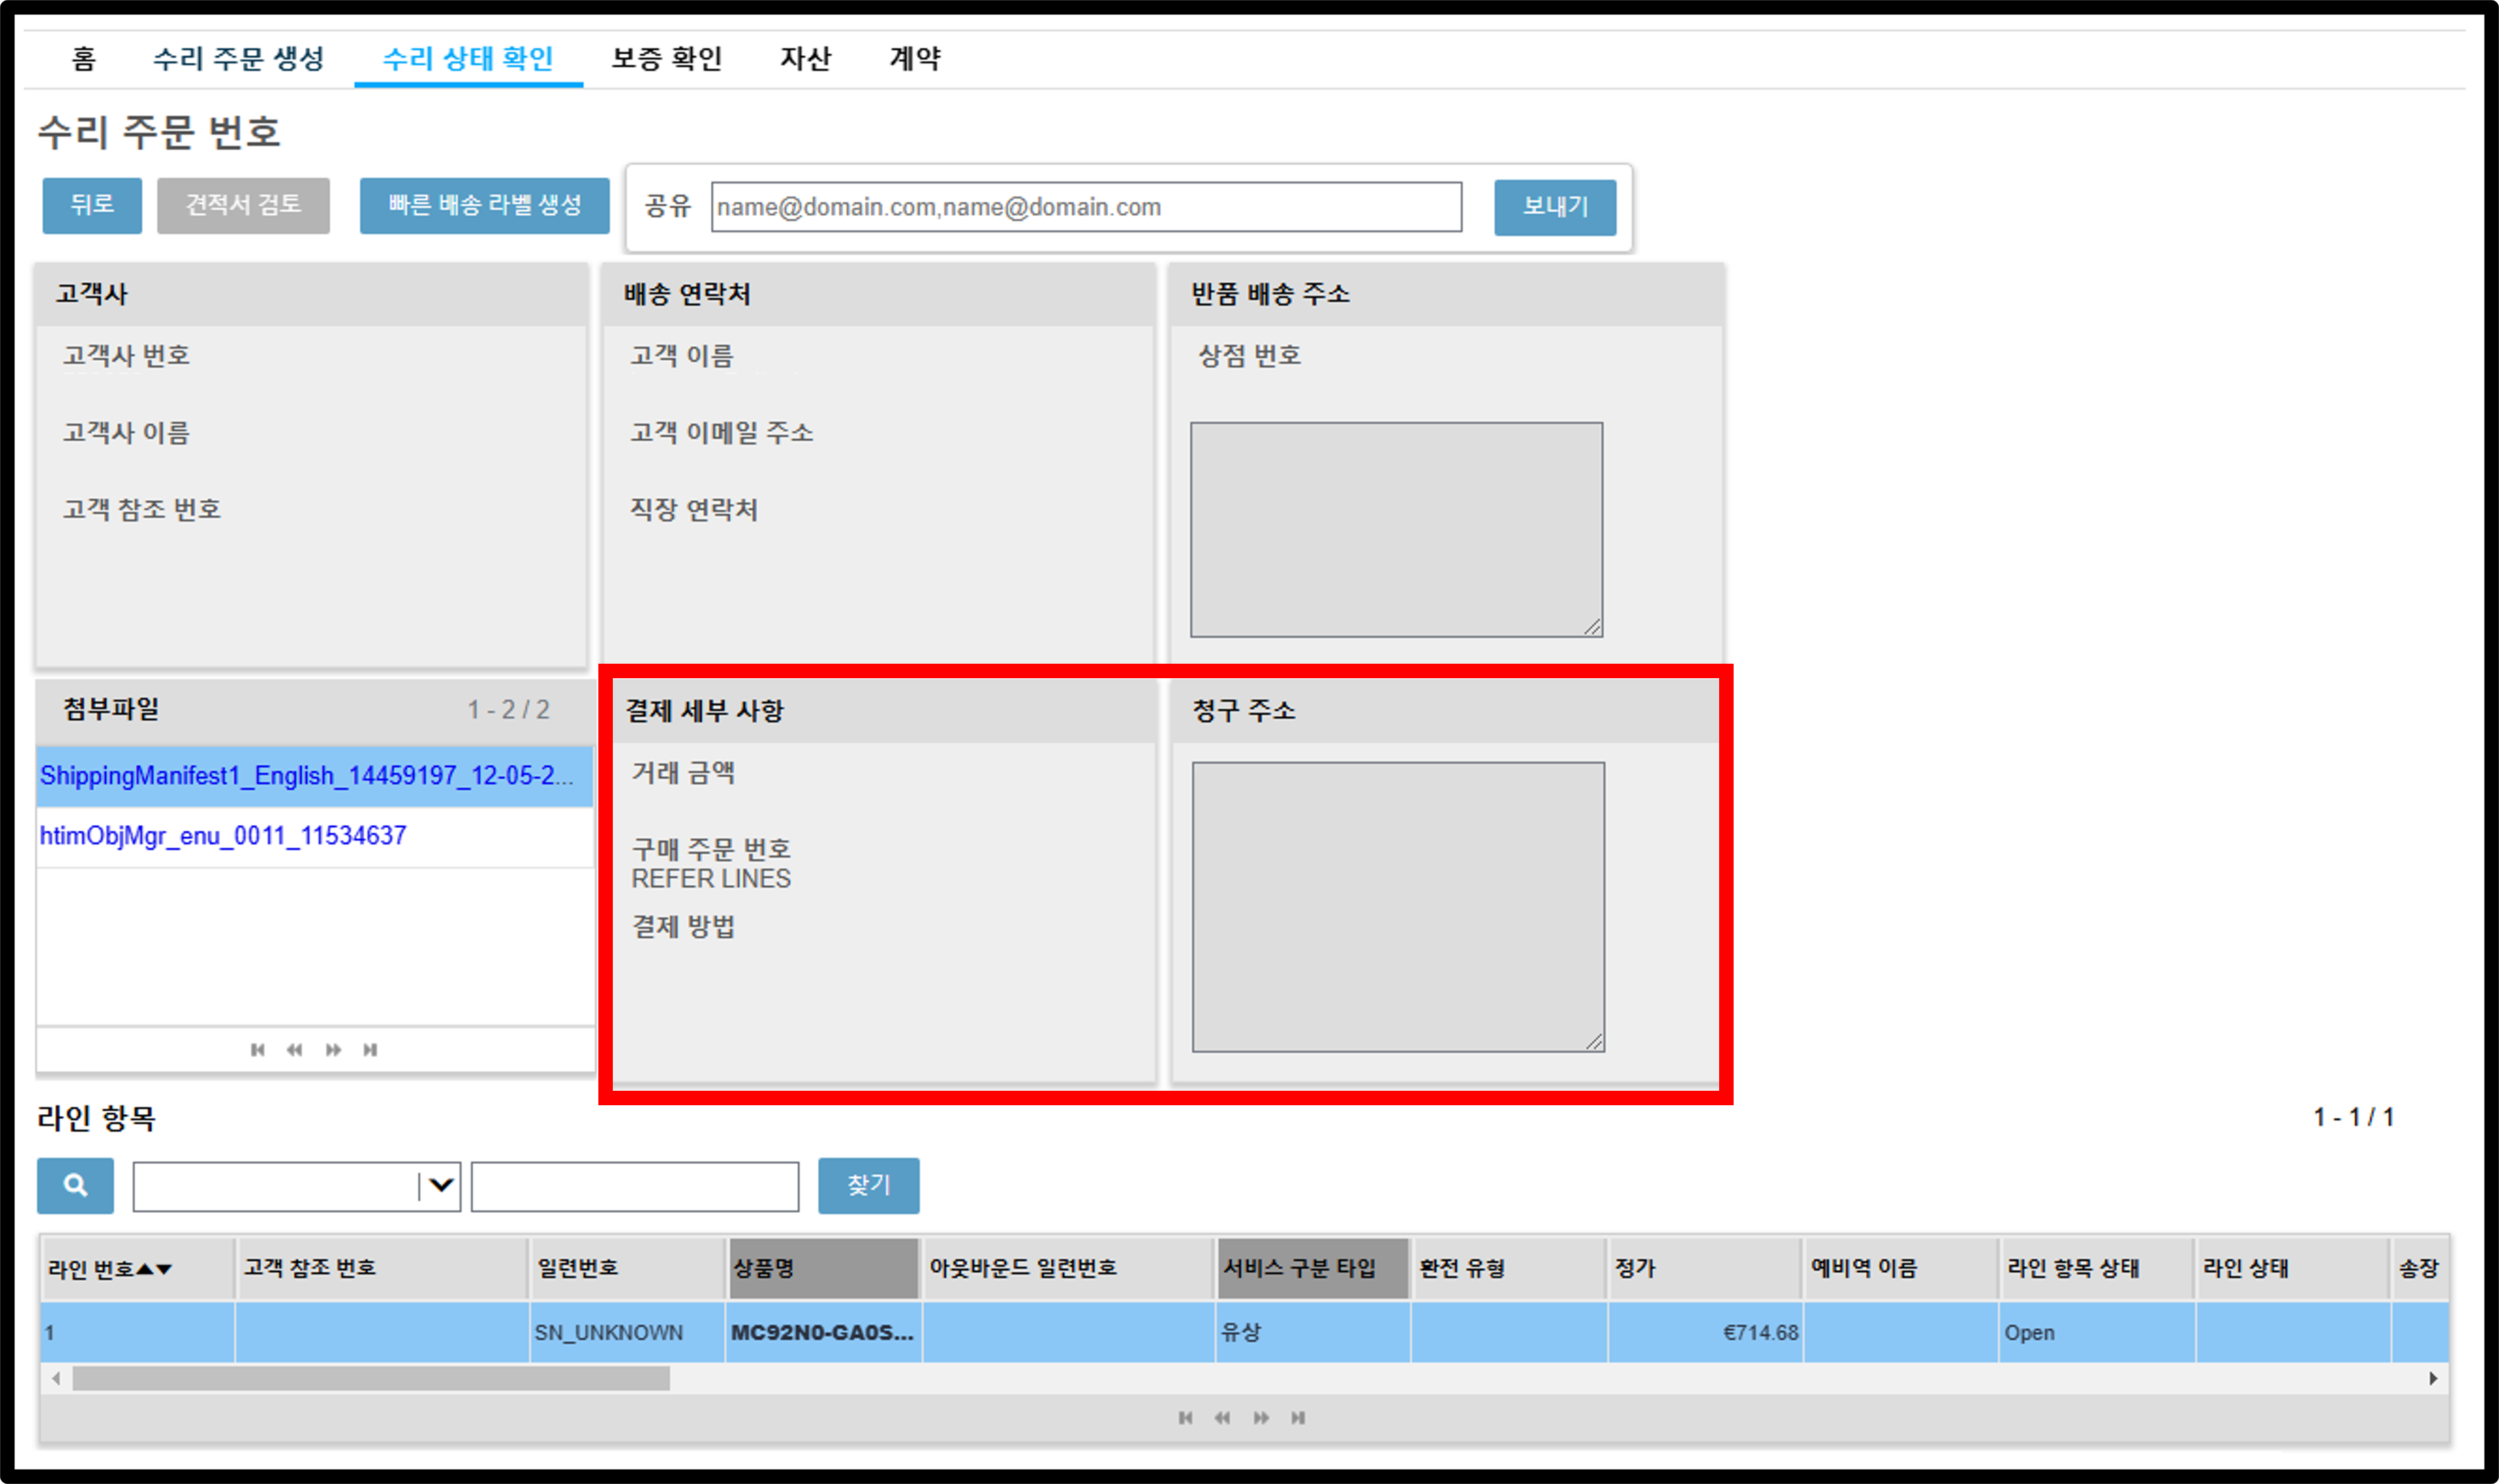Click 빠른 배송 라벨 생성 button
Image resolution: width=2499 pixels, height=1484 pixels.
click(x=485, y=205)
